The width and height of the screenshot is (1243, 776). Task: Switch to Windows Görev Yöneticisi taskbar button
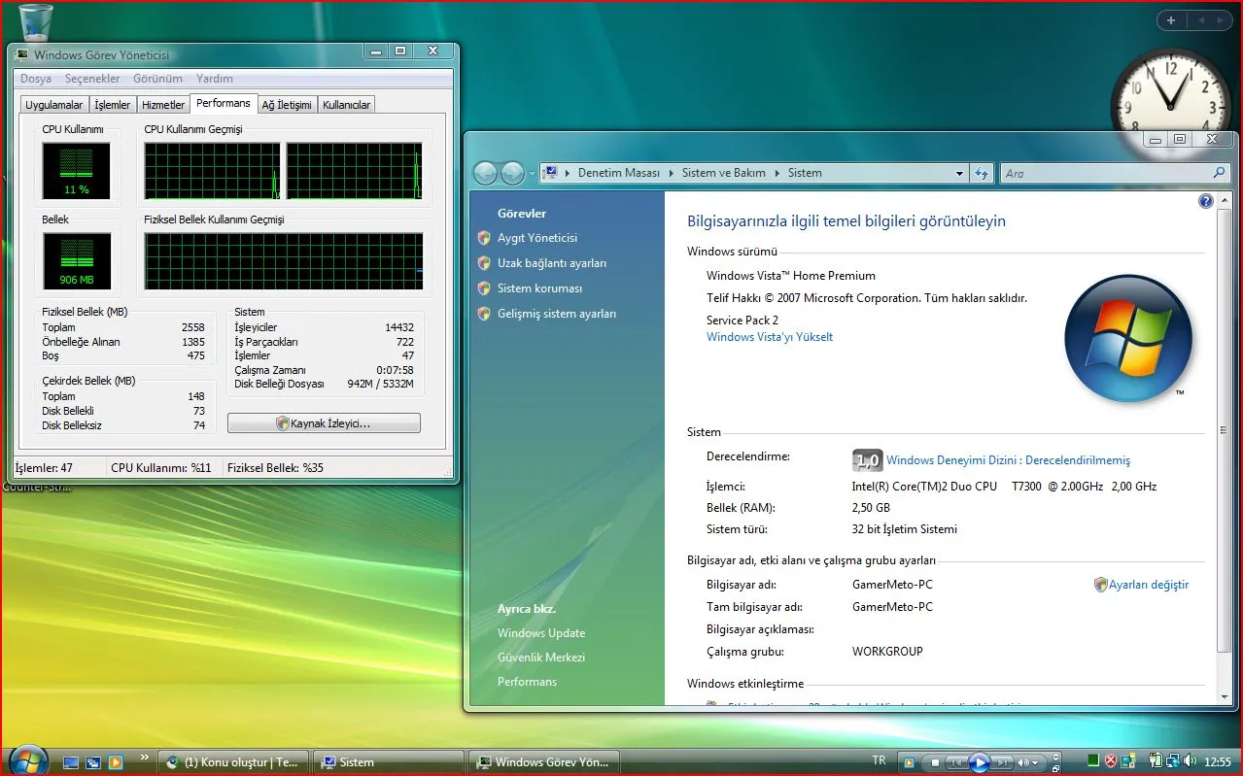[544, 762]
